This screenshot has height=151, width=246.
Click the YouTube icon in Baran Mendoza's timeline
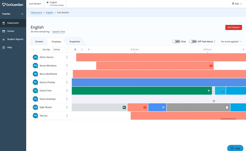211,66
